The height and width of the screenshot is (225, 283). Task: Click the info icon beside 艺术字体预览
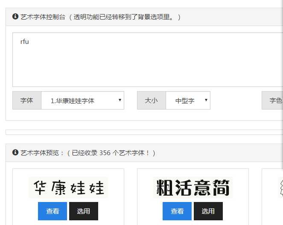click(x=15, y=153)
